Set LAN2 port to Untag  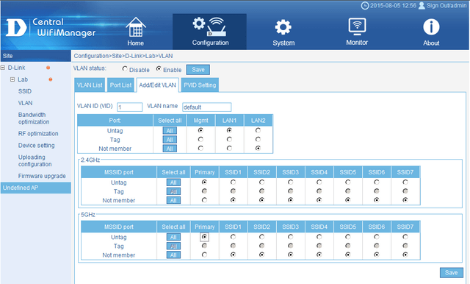(258, 130)
